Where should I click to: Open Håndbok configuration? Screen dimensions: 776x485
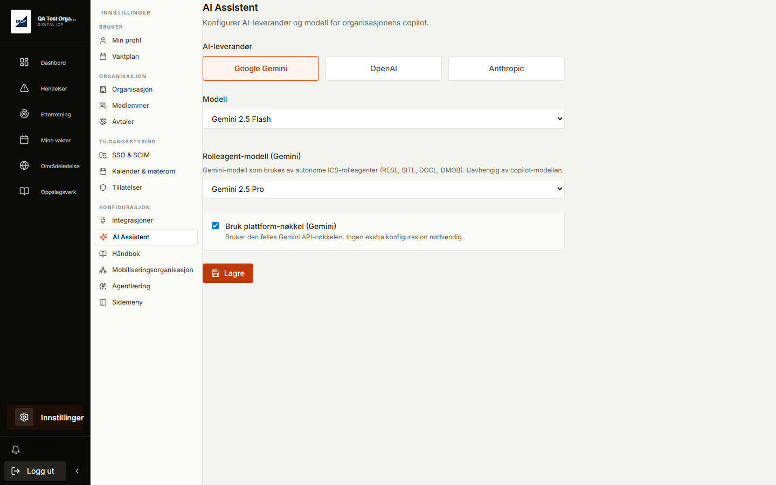tap(146, 254)
